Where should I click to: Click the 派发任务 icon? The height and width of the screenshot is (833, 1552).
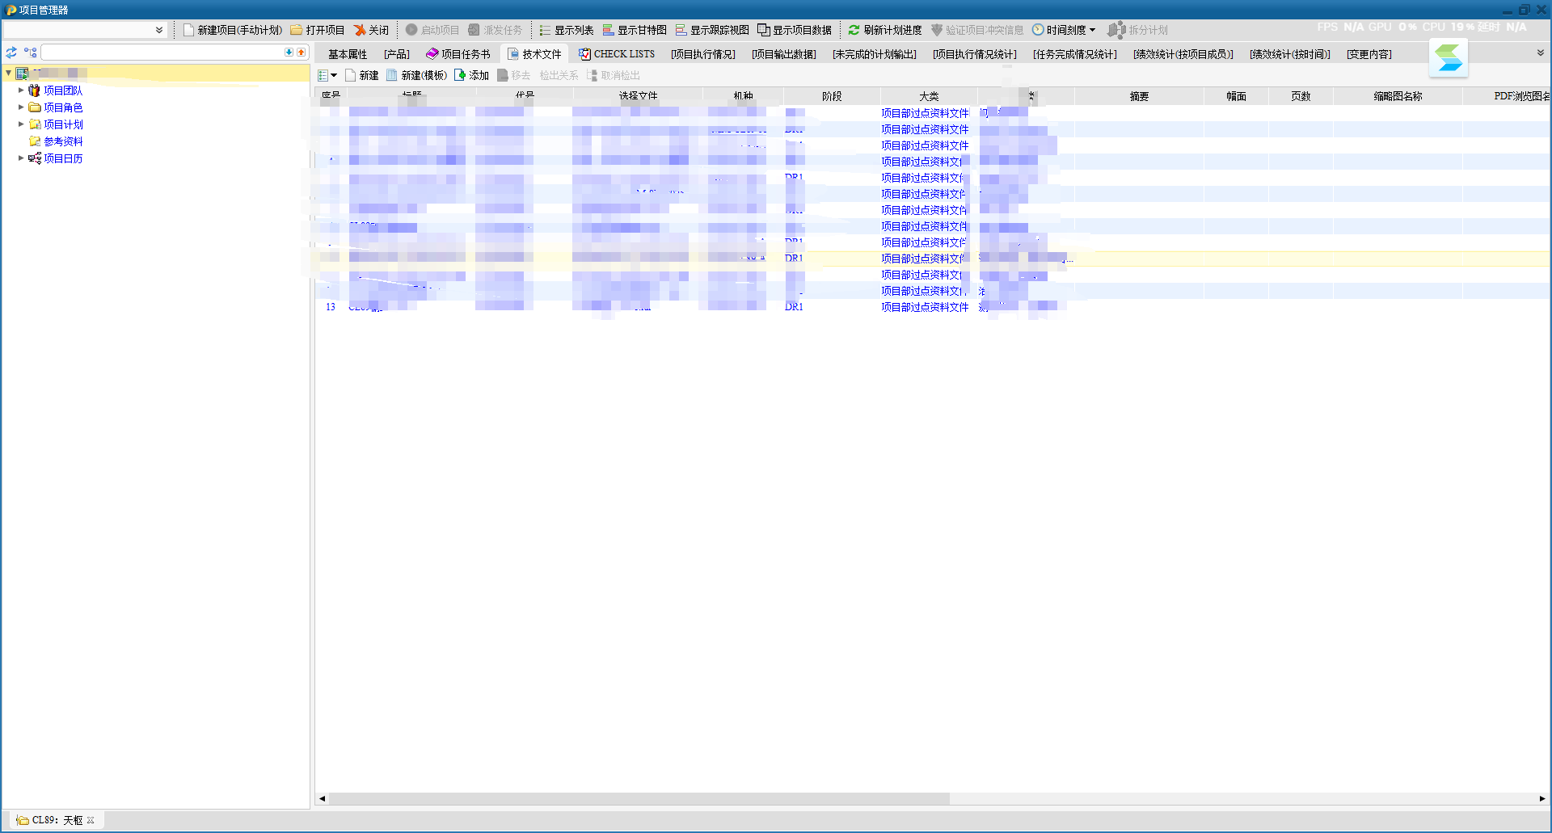pos(474,30)
